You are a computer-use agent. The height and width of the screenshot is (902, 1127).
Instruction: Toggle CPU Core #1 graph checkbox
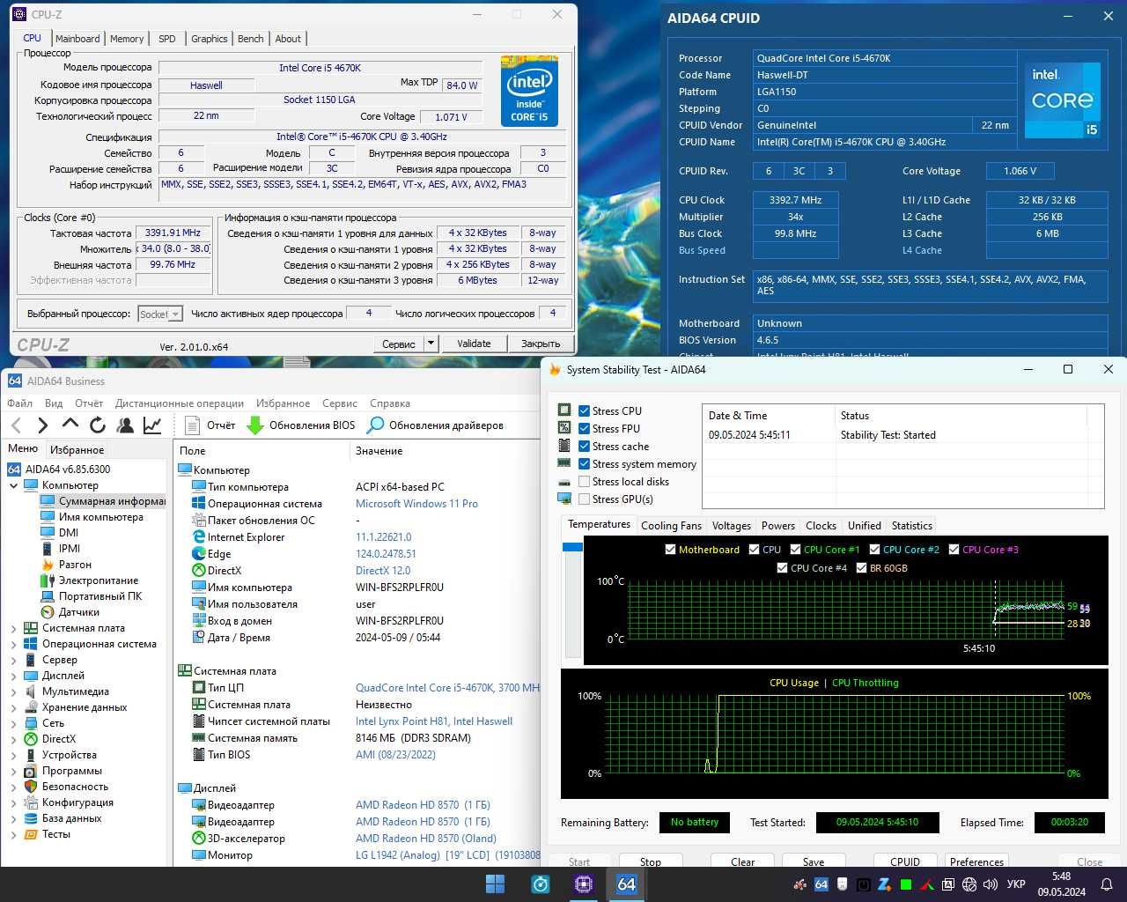795,550
